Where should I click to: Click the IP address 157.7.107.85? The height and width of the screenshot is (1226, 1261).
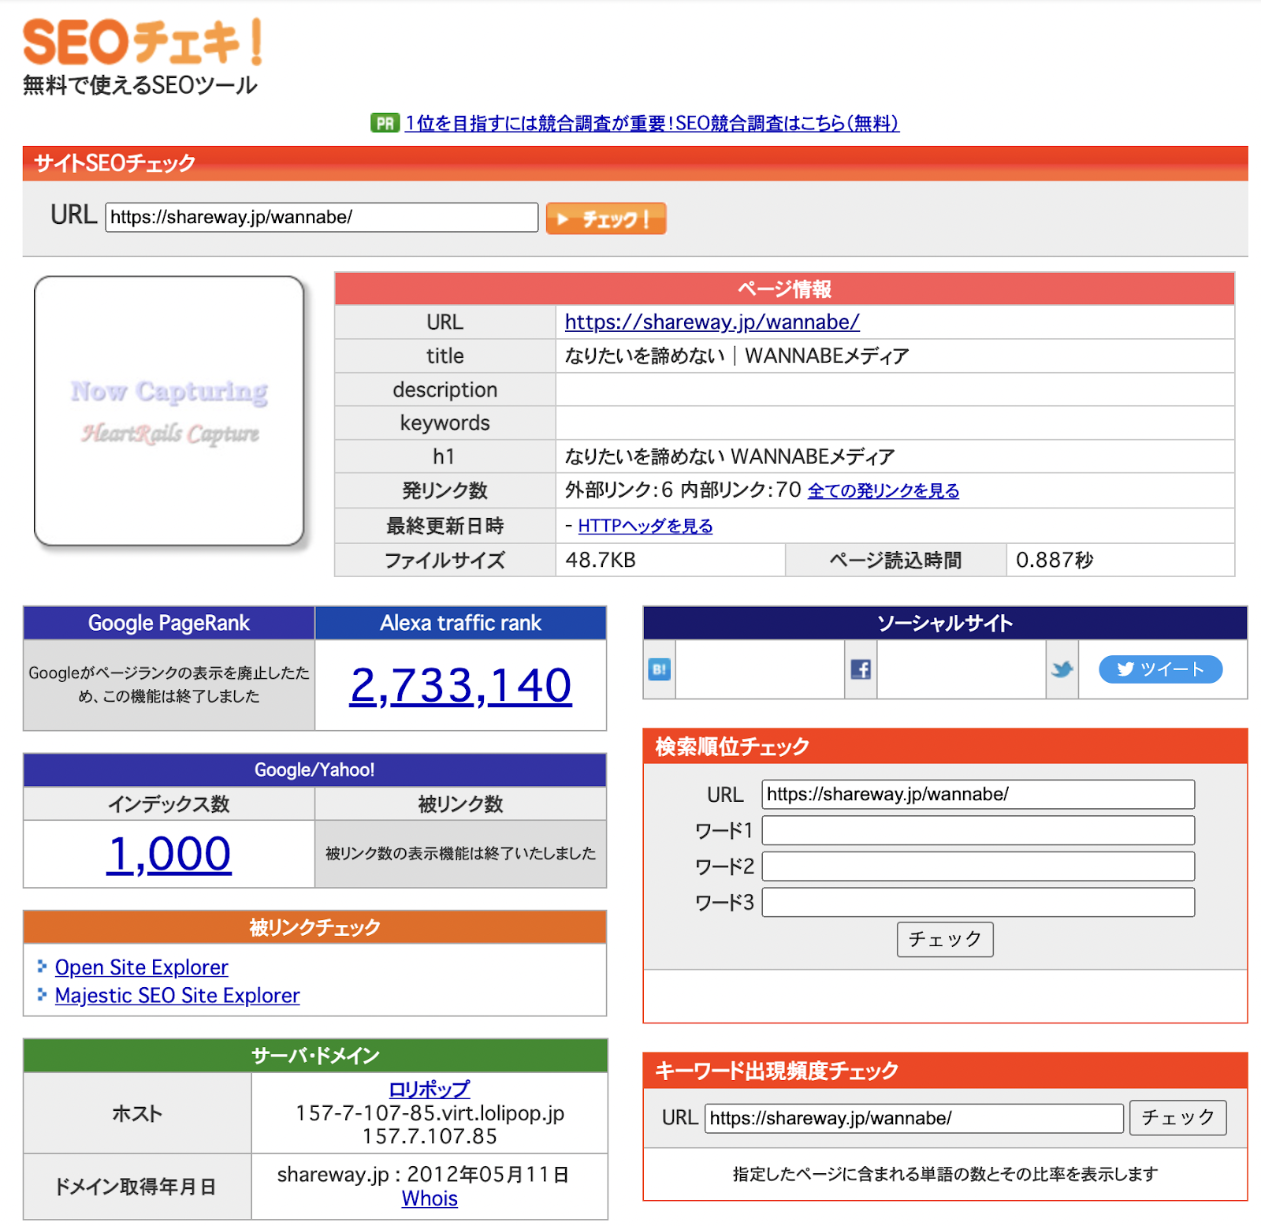[x=430, y=1136]
